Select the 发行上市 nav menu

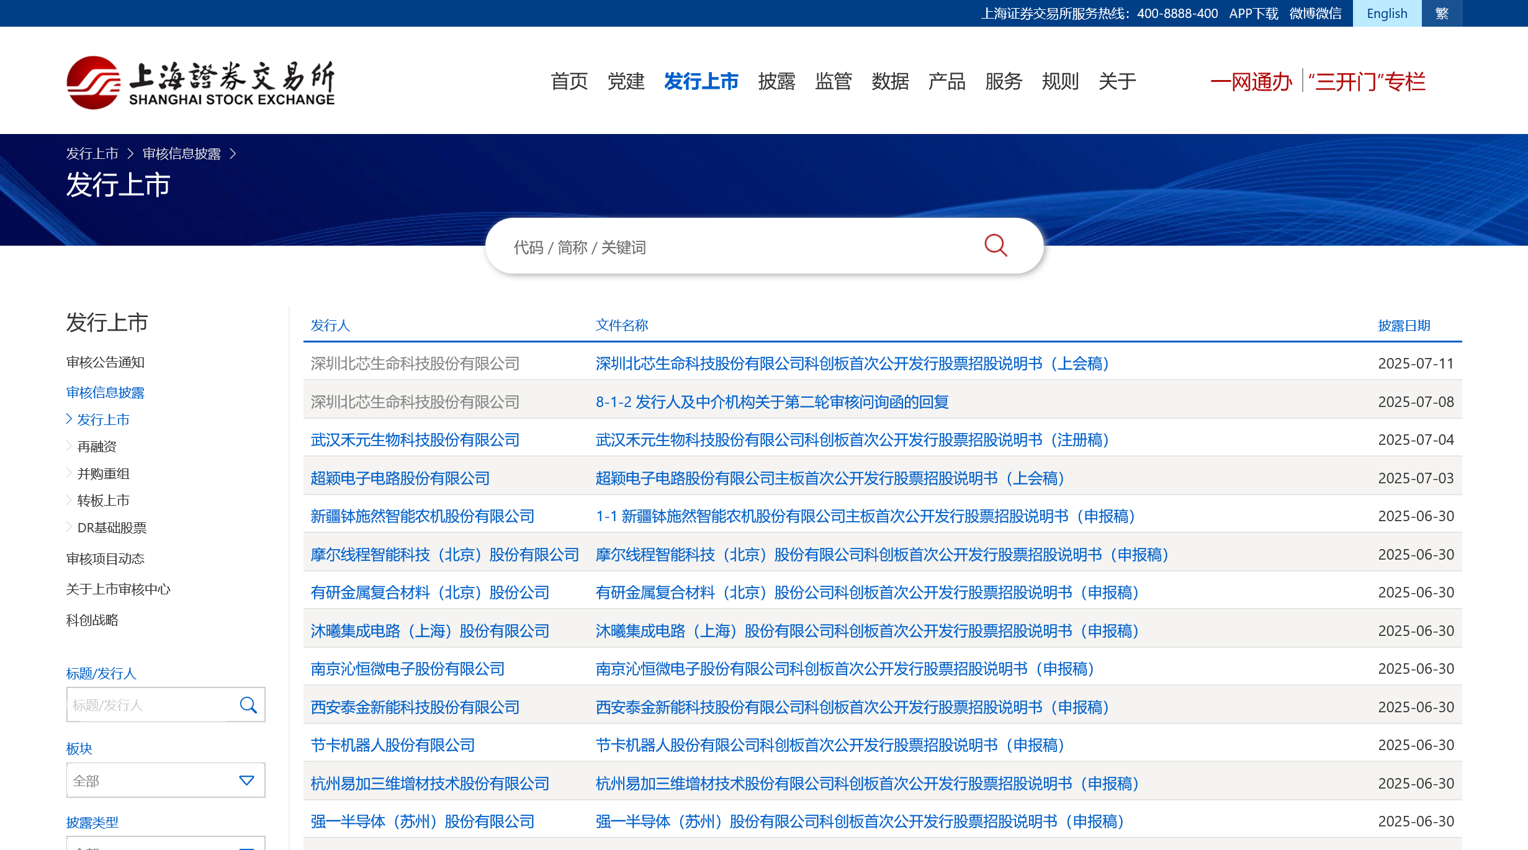[x=701, y=81]
